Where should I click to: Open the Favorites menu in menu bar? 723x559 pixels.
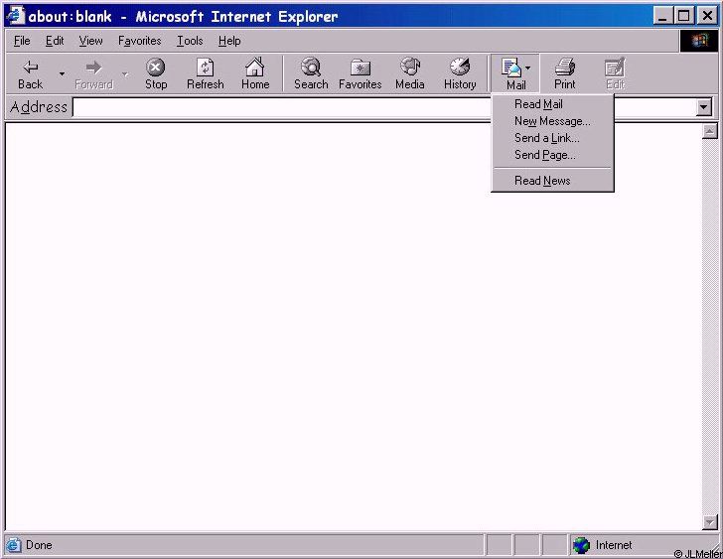coord(140,41)
